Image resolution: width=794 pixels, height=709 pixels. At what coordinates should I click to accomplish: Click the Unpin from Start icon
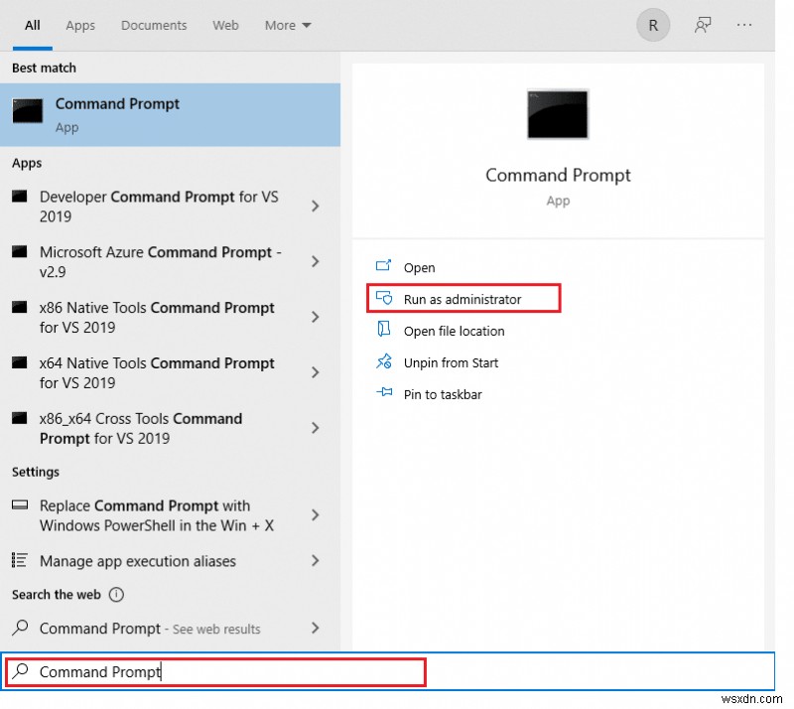point(384,362)
